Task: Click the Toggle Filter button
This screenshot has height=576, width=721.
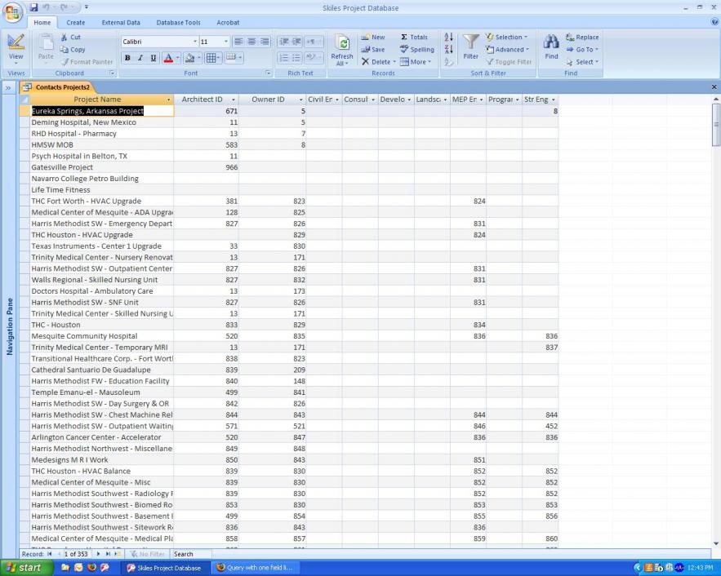Action: point(509,62)
